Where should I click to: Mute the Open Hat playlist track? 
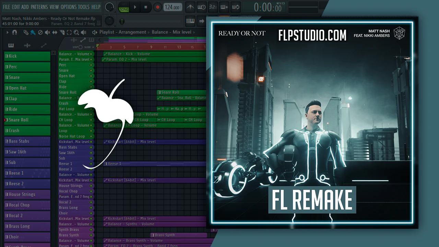(x=91, y=76)
